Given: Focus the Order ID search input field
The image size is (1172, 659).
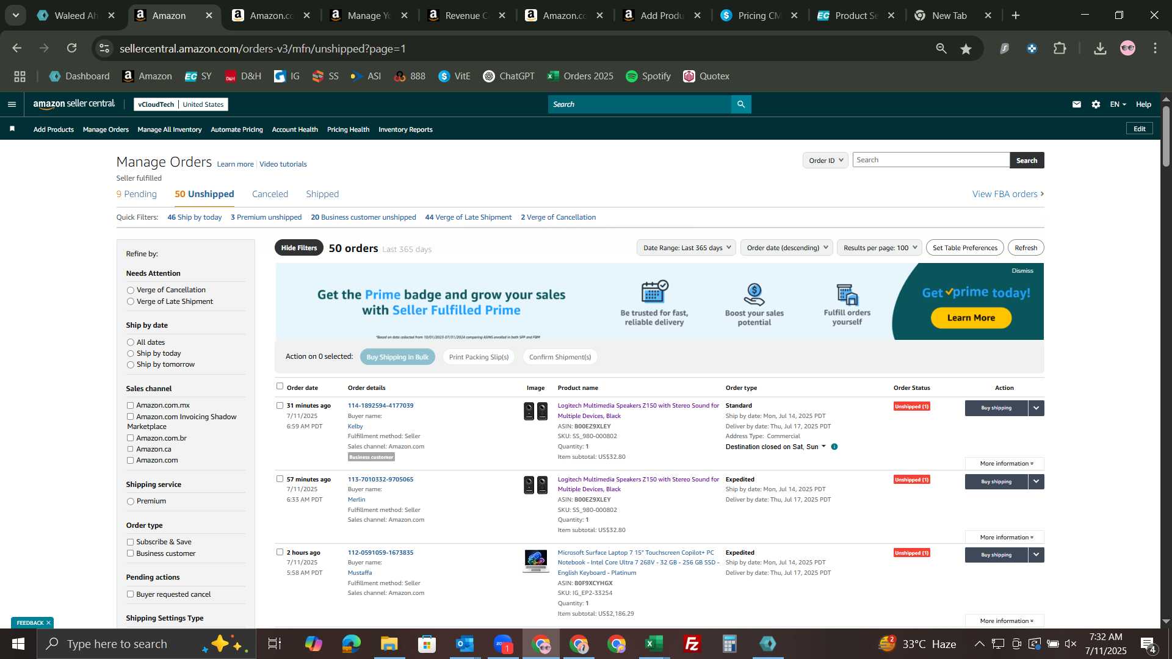Looking at the screenshot, I should tap(931, 160).
